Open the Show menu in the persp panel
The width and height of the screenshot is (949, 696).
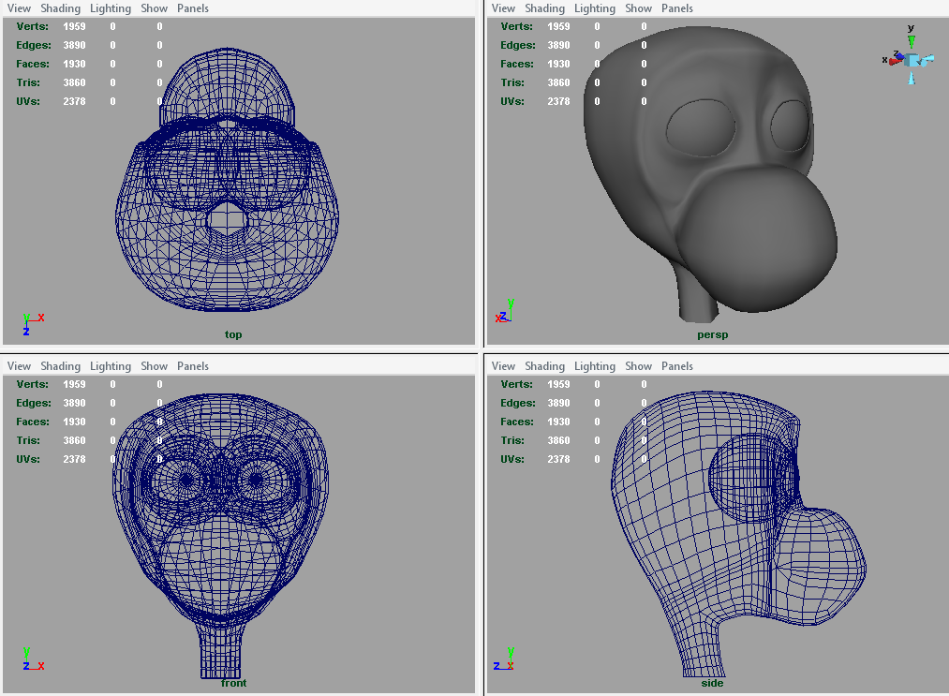click(x=639, y=8)
